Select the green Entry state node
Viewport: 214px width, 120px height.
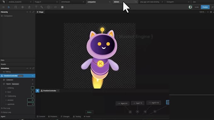pos(89,112)
